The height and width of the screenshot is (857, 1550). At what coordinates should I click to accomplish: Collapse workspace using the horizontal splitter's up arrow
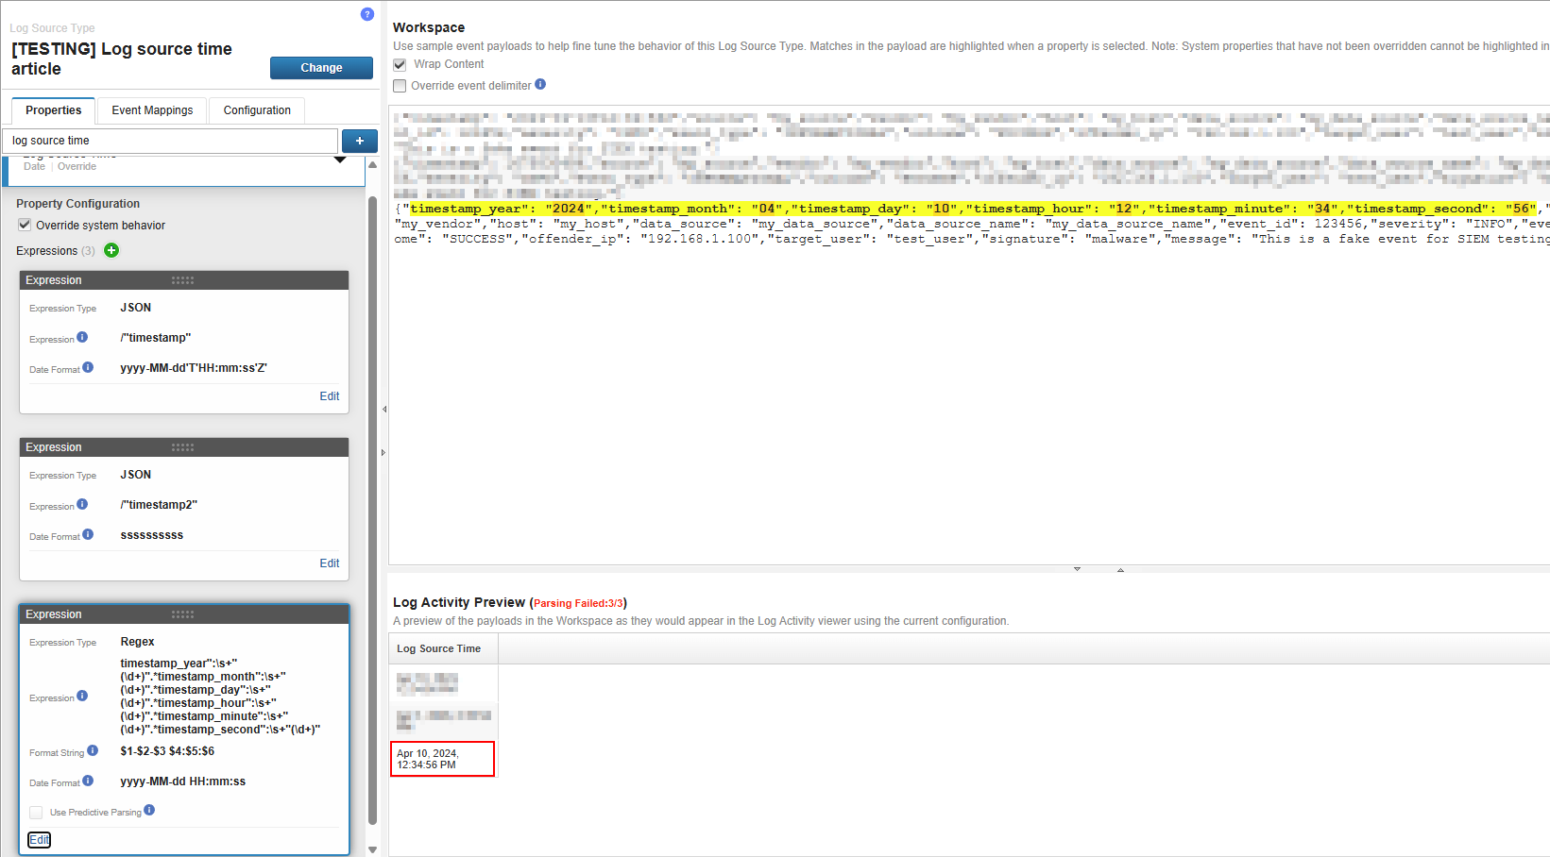[1120, 570]
